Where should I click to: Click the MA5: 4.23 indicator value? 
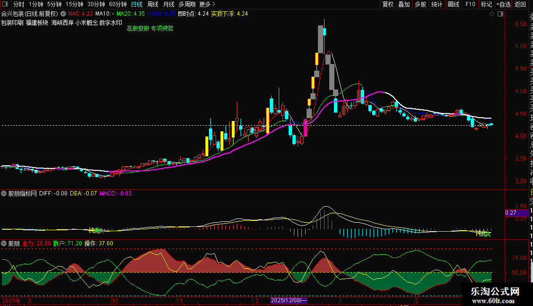click(80, 14)
